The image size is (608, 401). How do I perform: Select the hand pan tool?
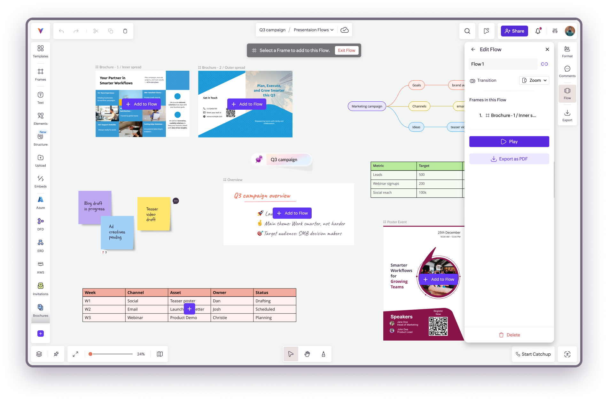(307, 354)
